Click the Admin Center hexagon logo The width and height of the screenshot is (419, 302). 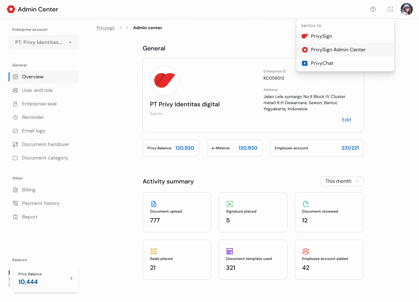[11, 9]
